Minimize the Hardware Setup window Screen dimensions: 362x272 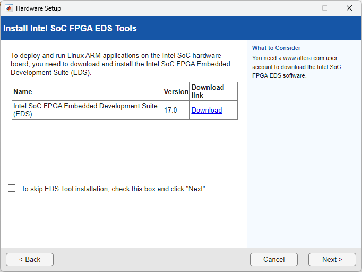pos(300,8)
